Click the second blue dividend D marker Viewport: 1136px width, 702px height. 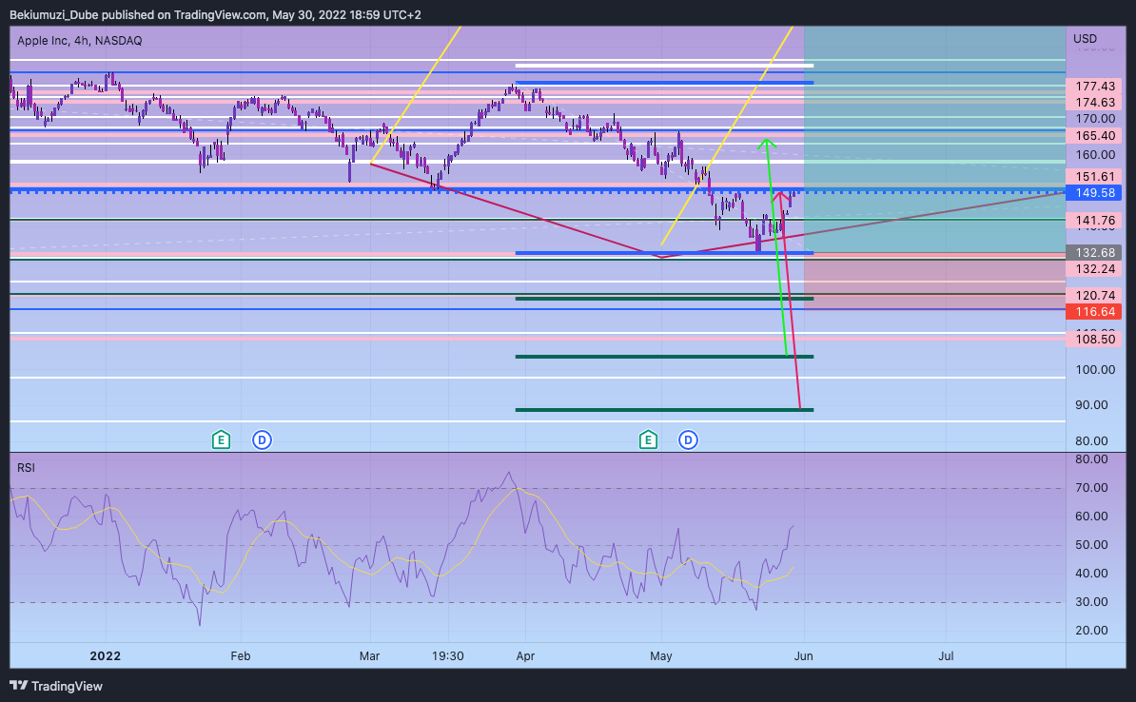[x=688, y=439]
